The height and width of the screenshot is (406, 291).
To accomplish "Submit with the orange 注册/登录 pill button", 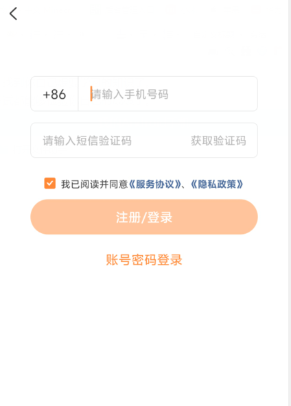I will point(144,217).
